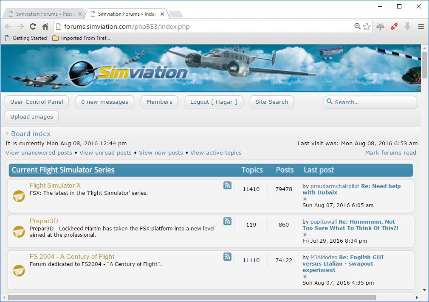View latest post icon under papituwall entry
The height and width of the screenshot is (302, 429).
click(305, 235)
